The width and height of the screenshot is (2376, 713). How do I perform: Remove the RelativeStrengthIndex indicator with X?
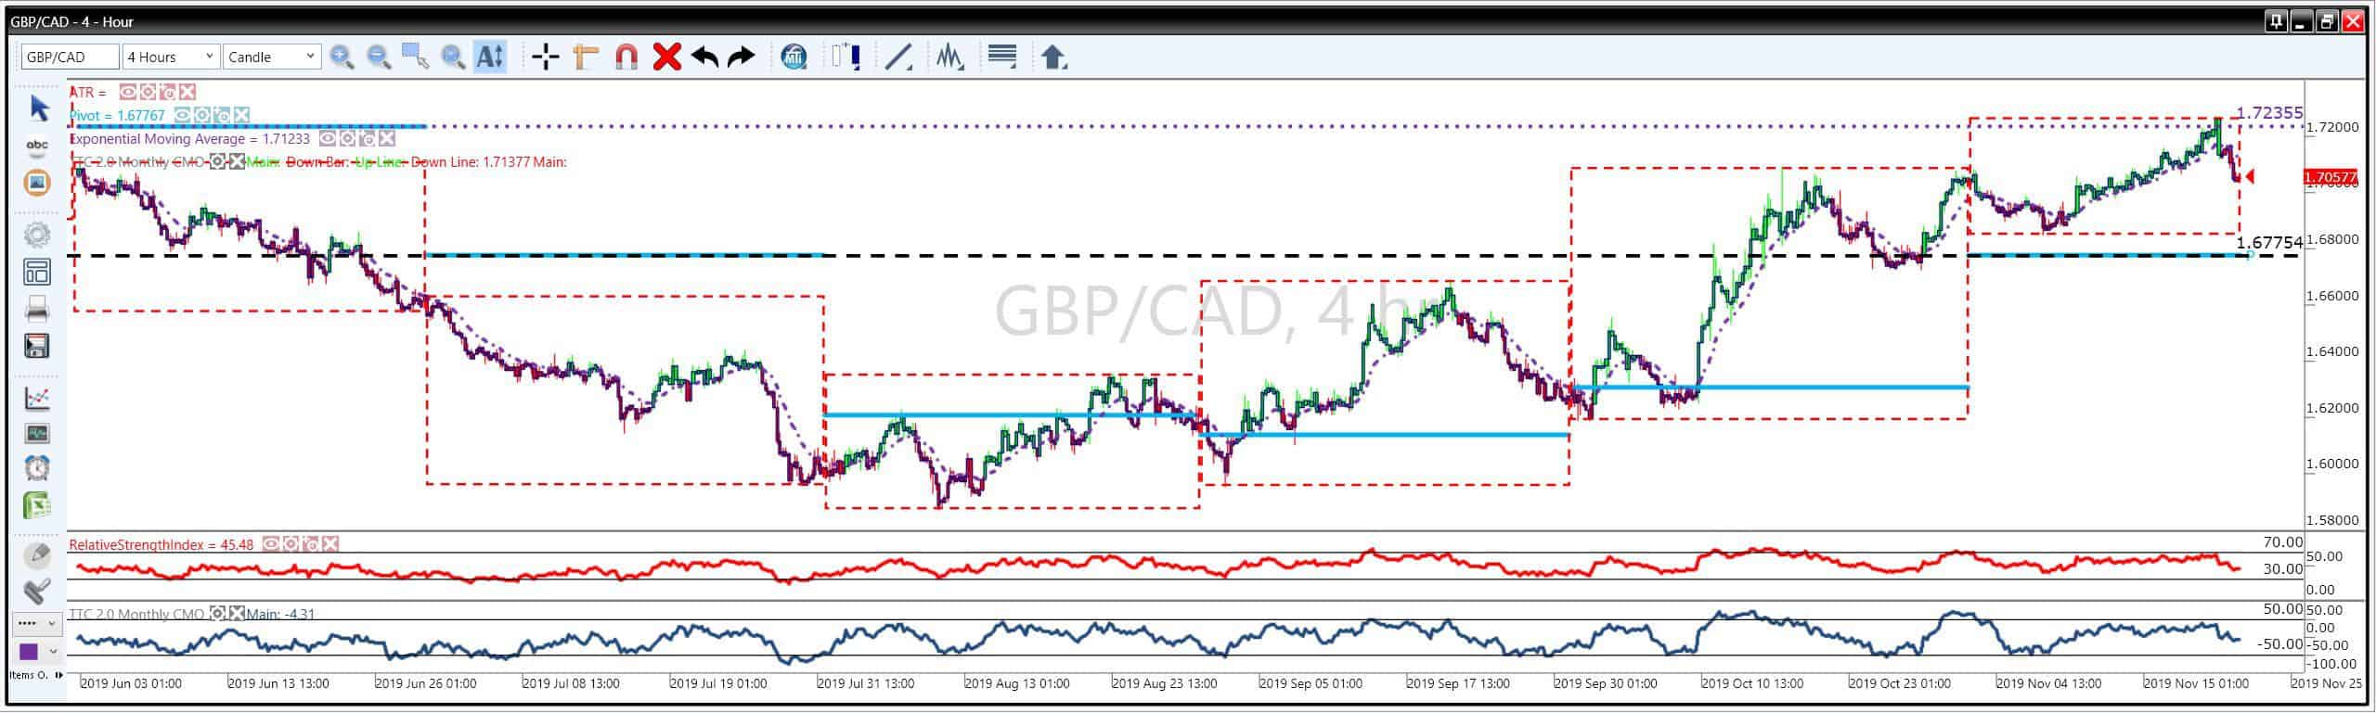click(331, 544)
